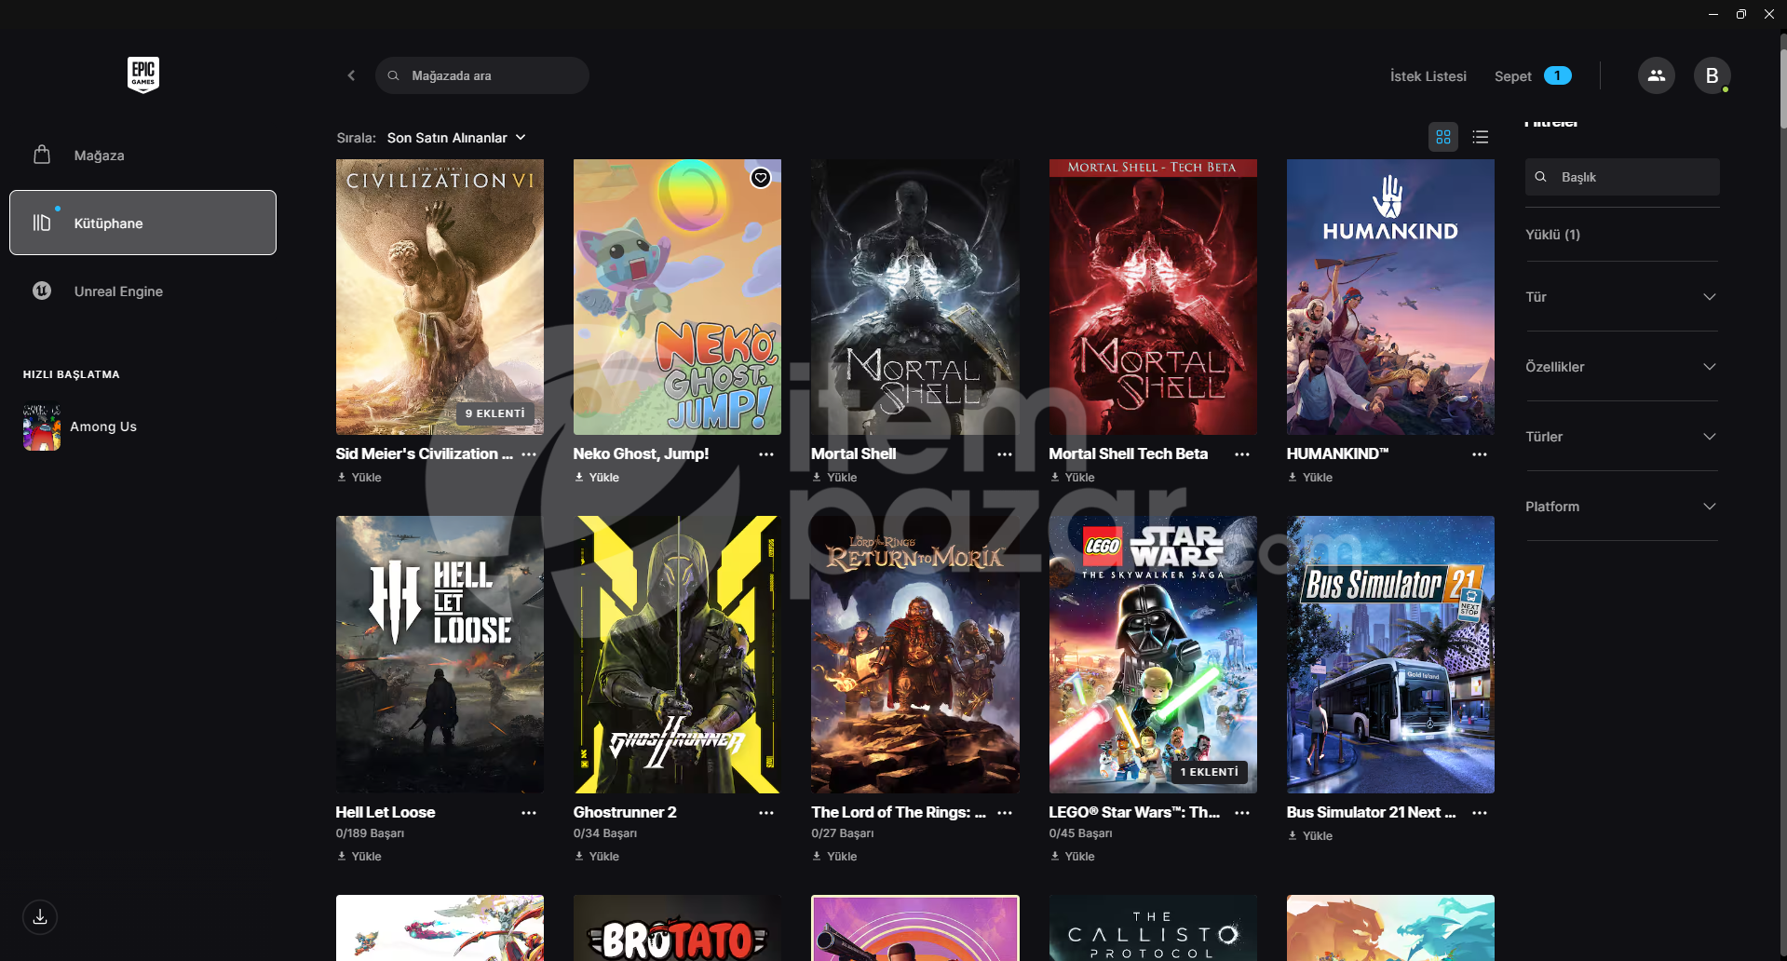Screen dimensions: 1787x961
Task: Click the 1 EKLENTİ badge on LEGO Star Wars
Action: click(x=1209, y=772)
